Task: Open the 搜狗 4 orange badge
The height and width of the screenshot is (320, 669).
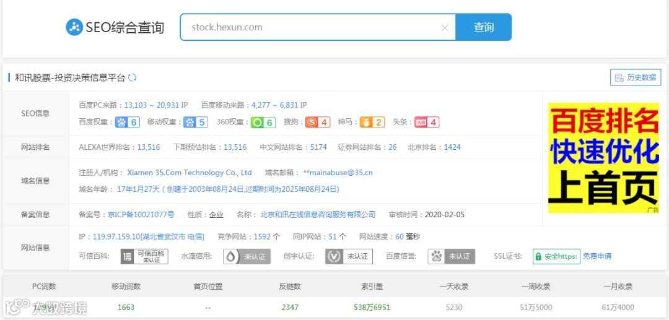Action: (318, 123)
